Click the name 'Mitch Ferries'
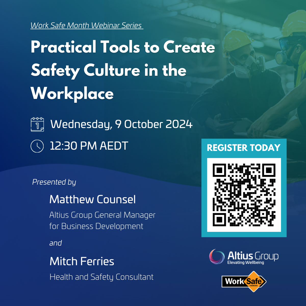This screenshot has width=306, height=306. [x=82, y=261]
